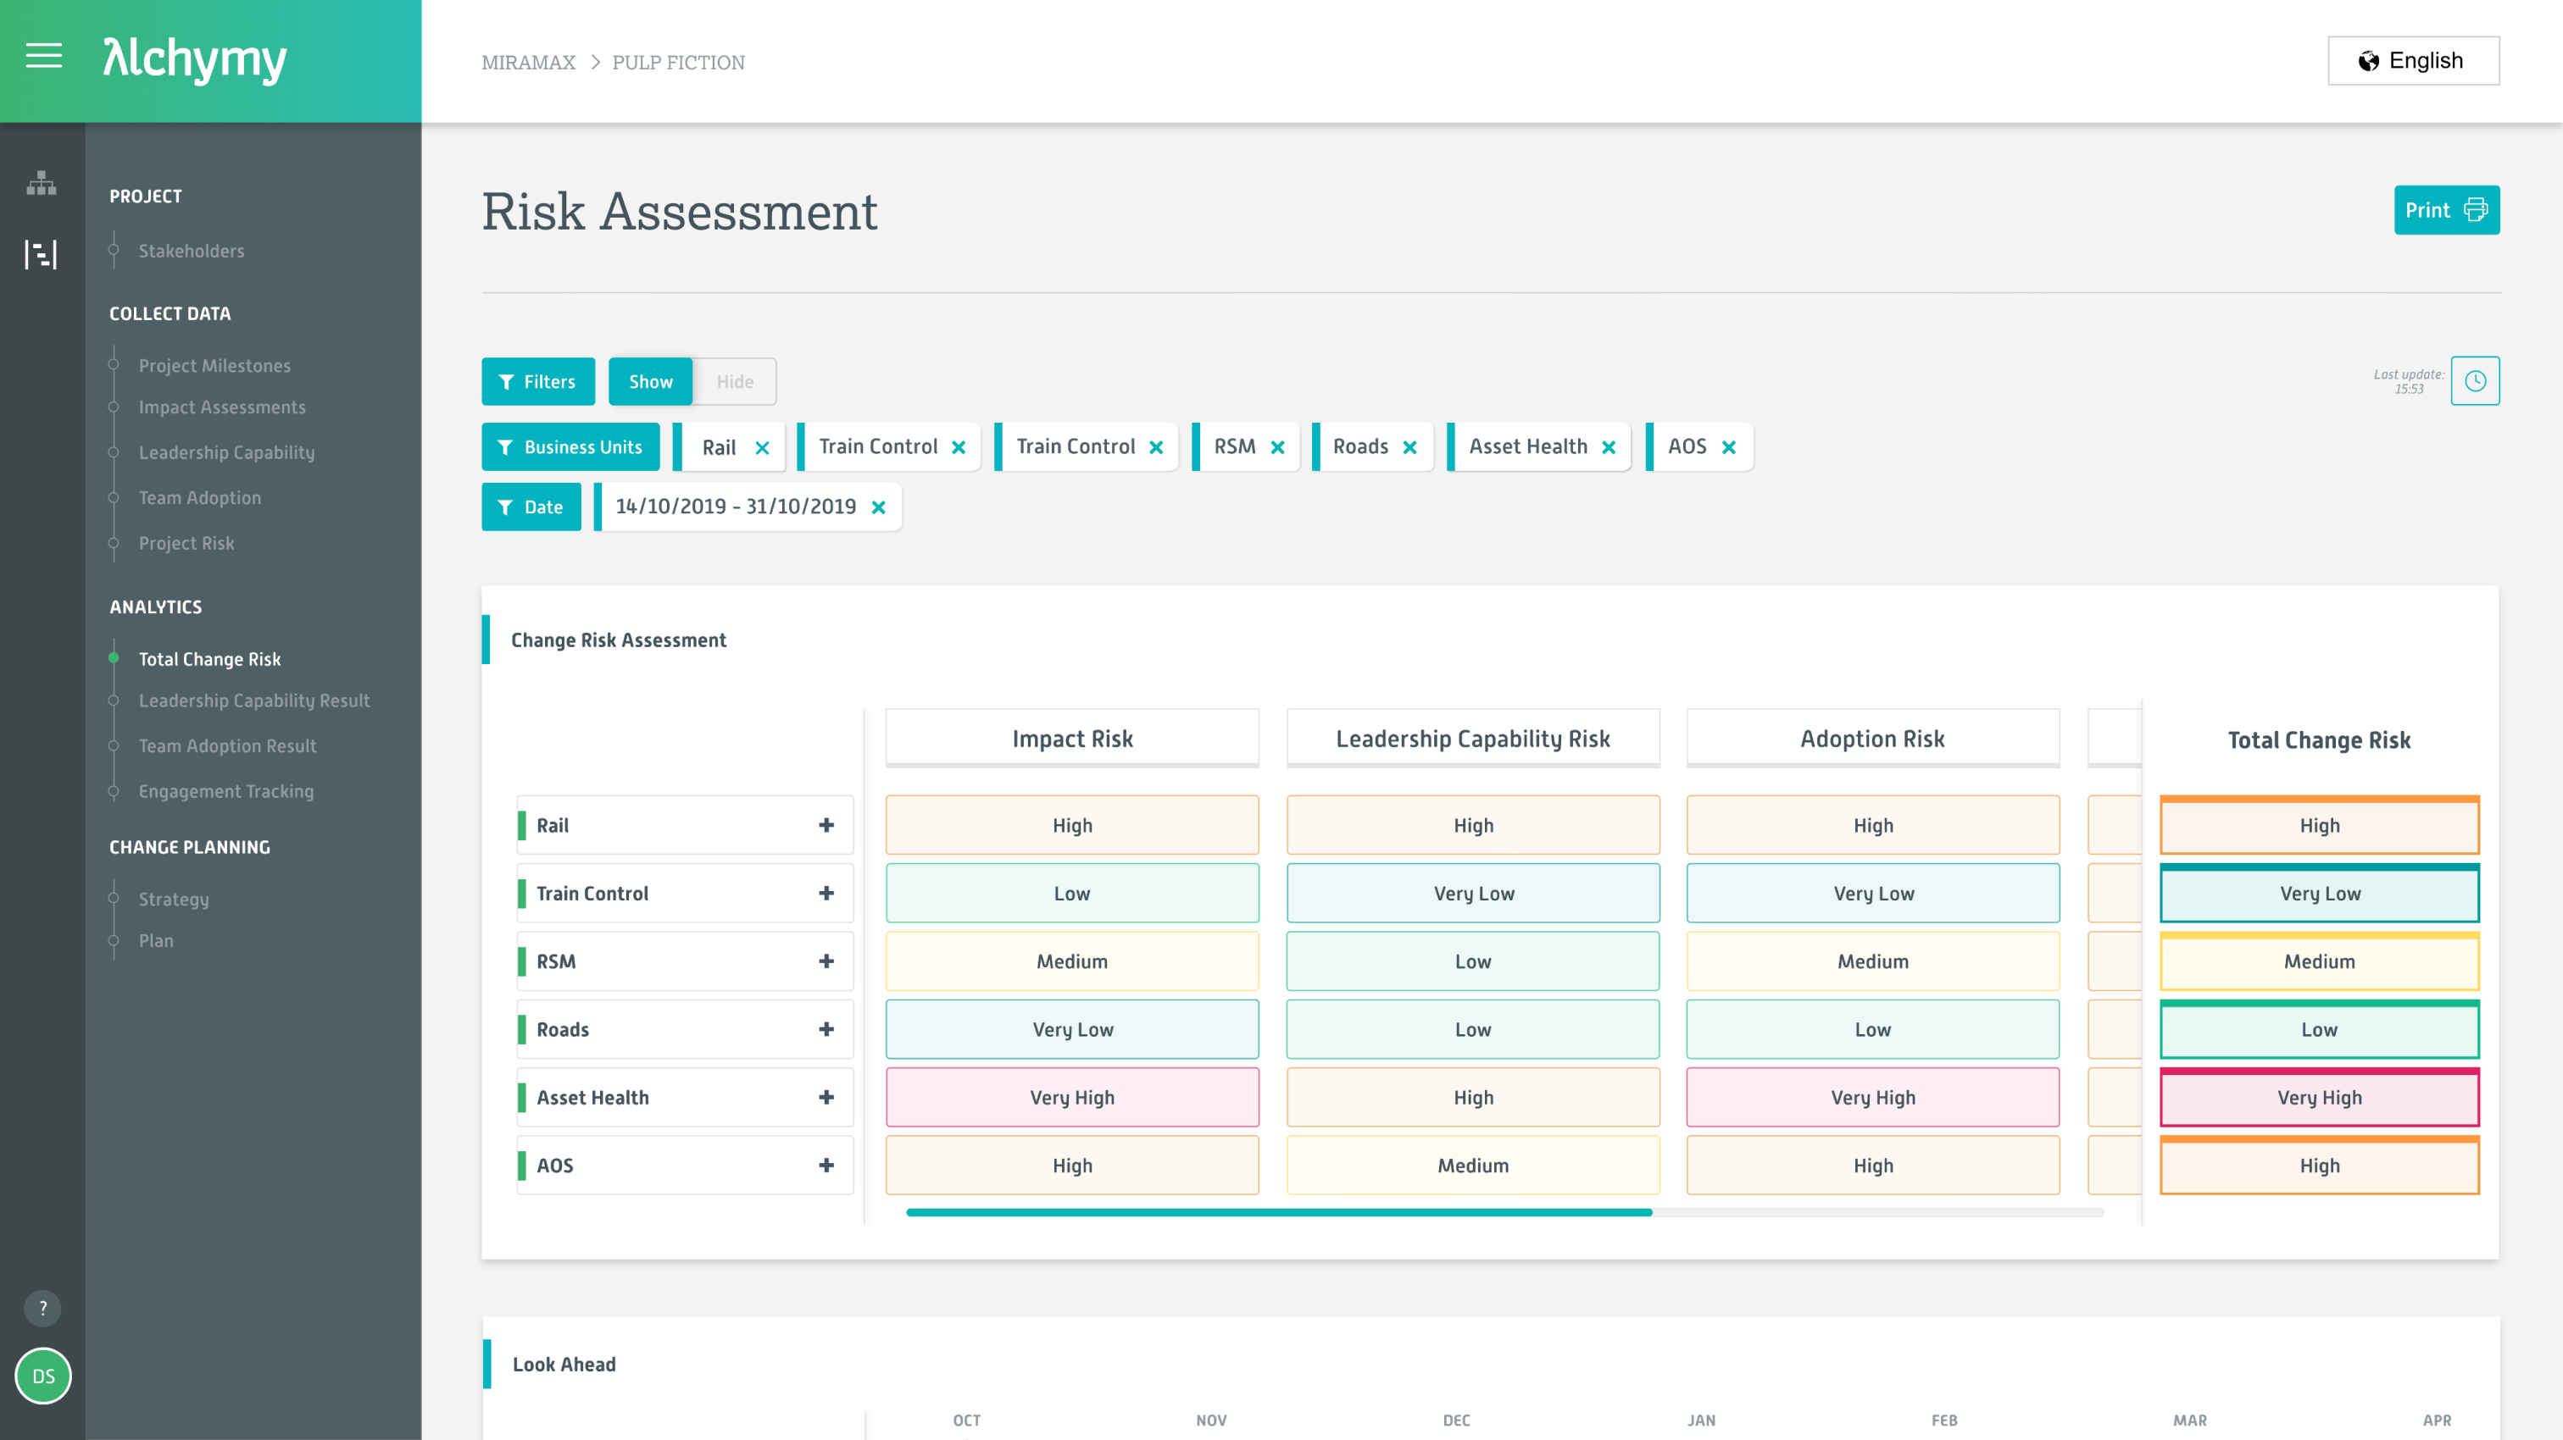
Task: Open the last update clock icon
Action: pos(2477,381)
